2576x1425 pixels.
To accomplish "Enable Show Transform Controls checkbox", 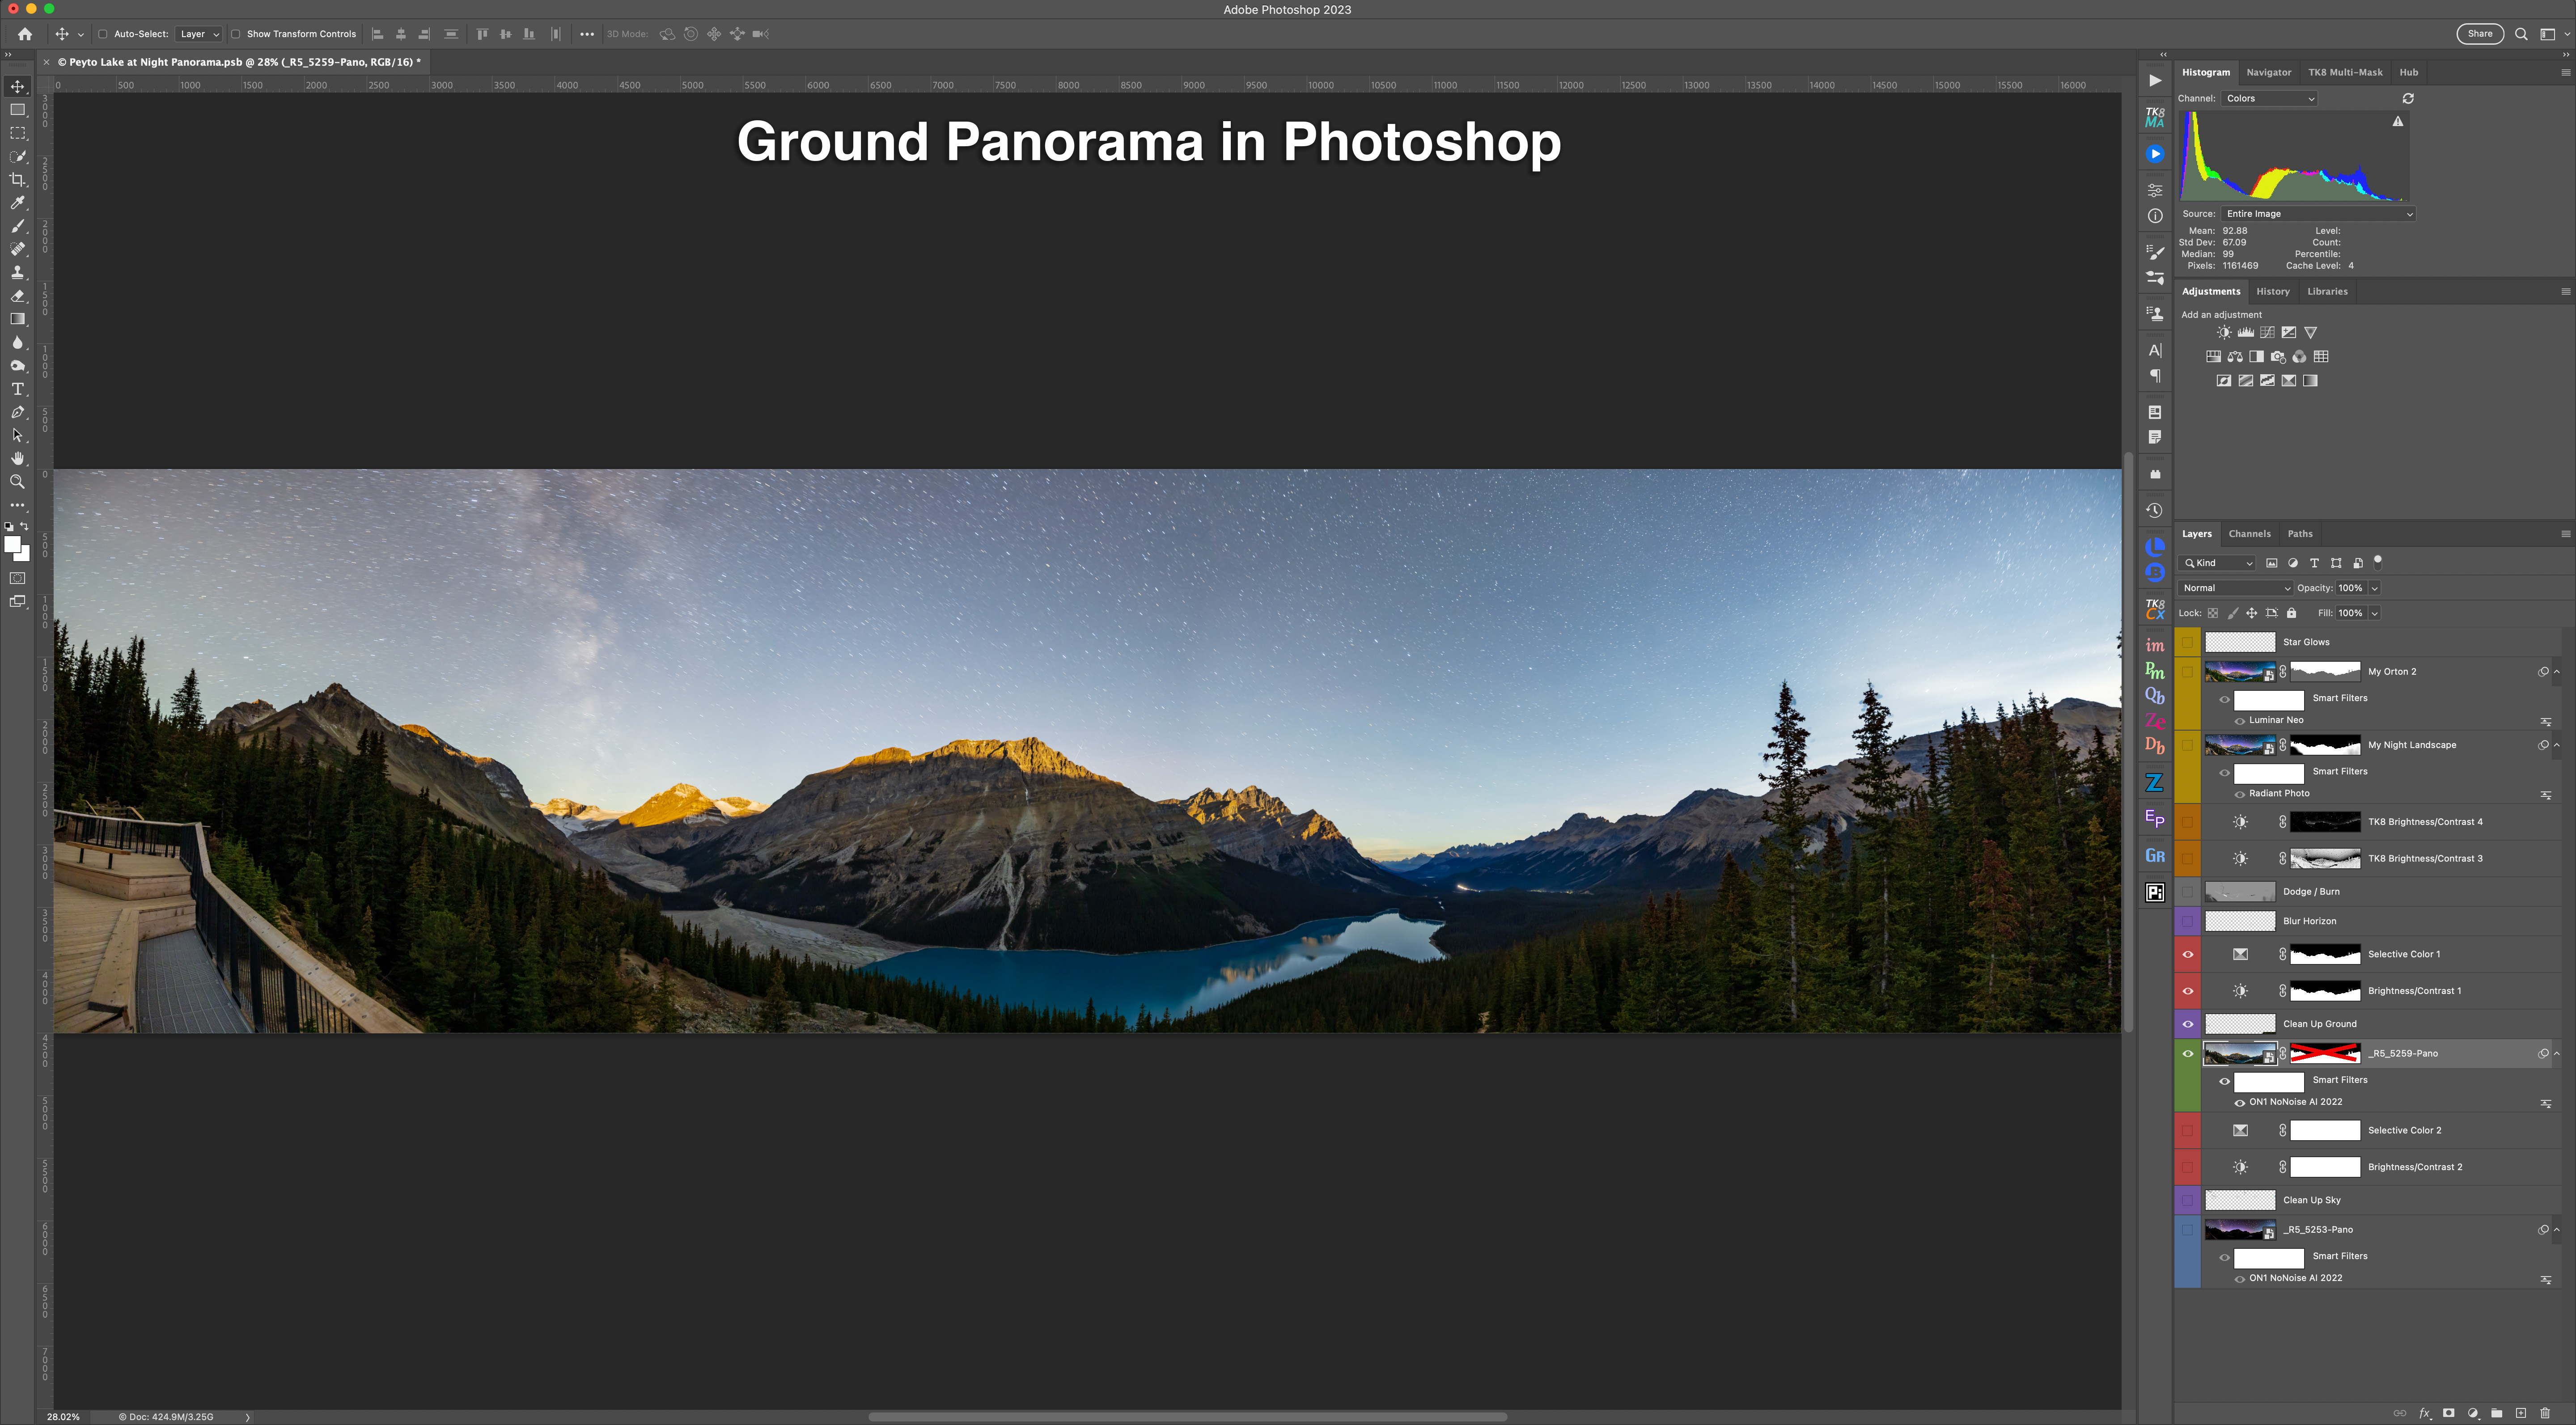I will (236, 34).
